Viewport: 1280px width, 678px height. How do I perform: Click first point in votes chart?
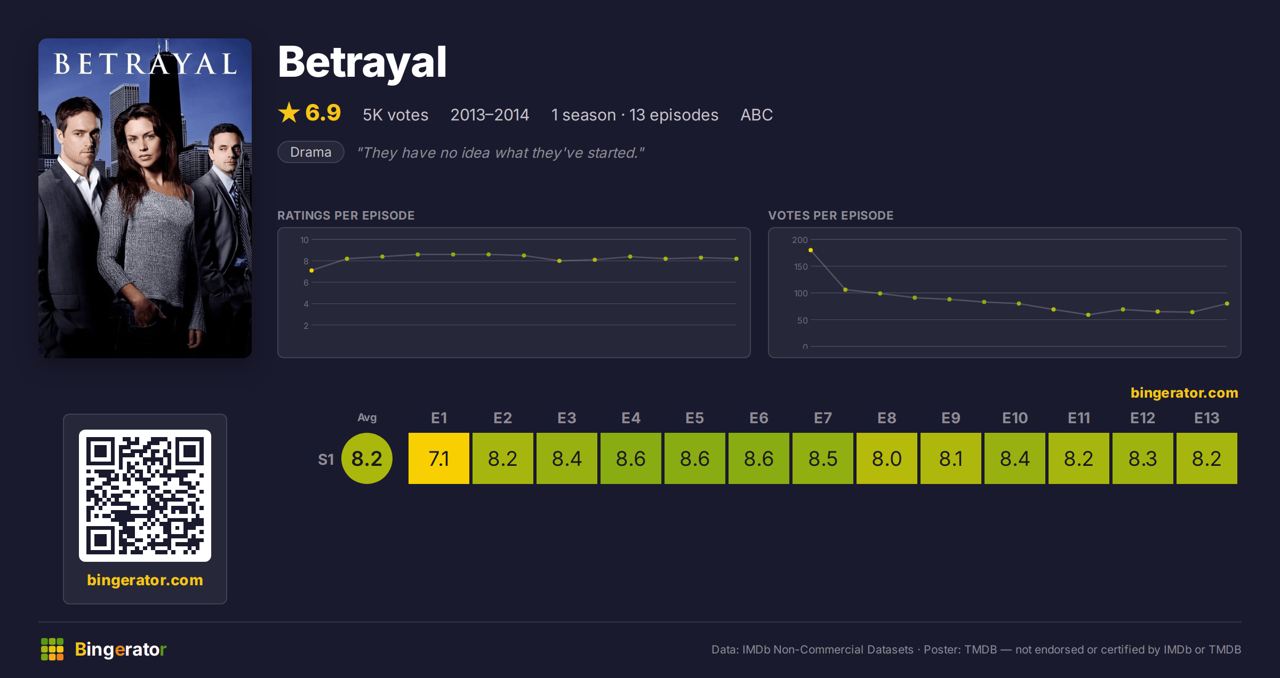coord(811,250)
